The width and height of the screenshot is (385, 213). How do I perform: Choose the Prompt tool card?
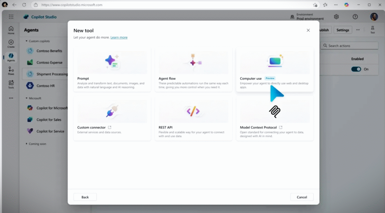click(112, 69)
